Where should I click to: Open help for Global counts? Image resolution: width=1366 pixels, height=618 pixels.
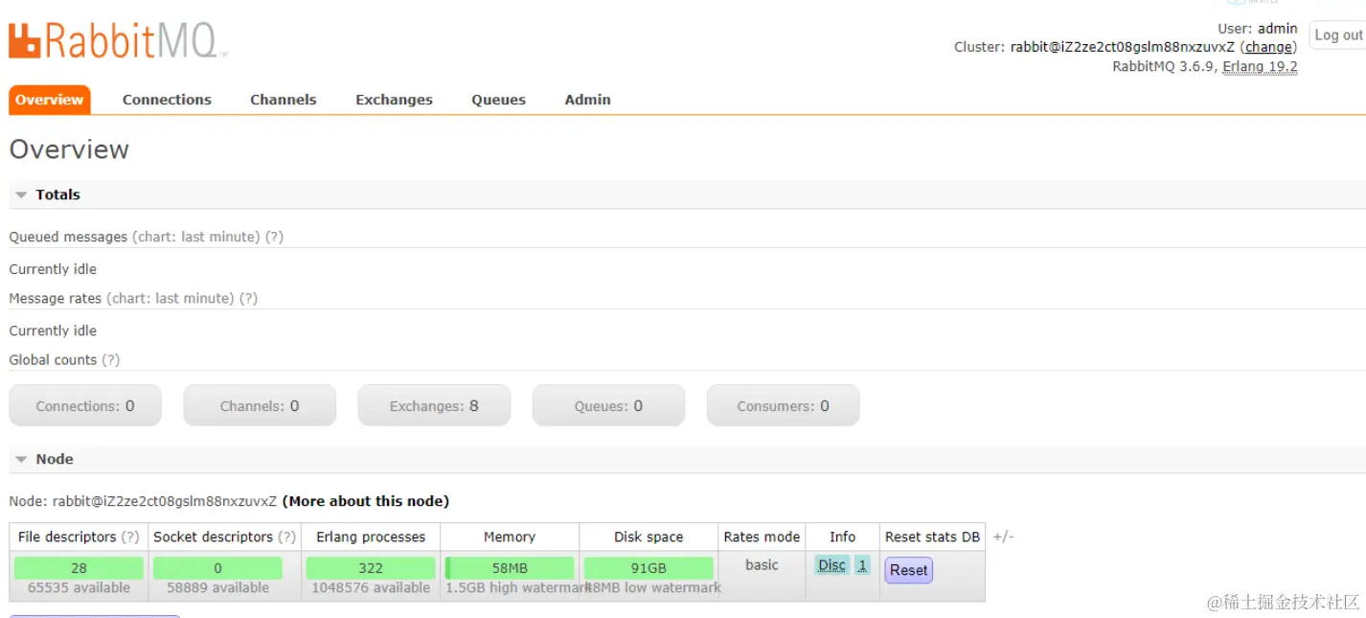point(111,359)
